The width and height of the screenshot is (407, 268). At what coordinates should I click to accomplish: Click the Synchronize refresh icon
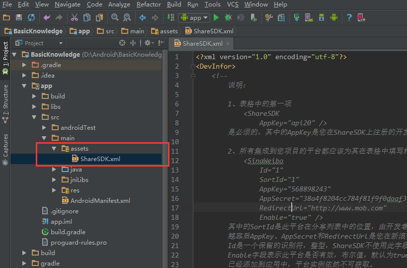click(x=31, y=18)
